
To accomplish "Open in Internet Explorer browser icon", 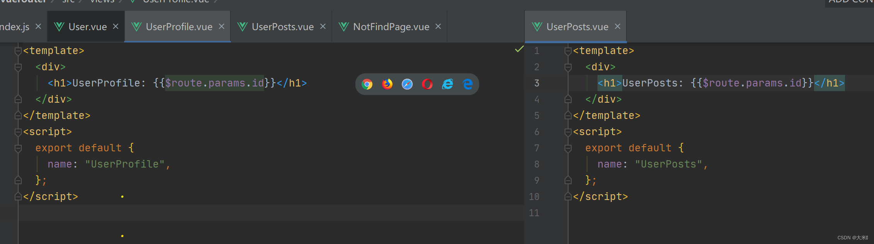I will click(447, 84).
